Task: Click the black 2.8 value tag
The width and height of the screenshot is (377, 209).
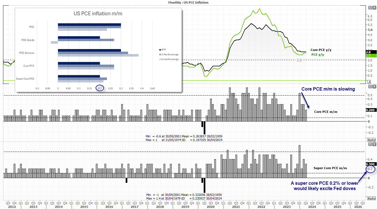Action: [x=371, y=52]
